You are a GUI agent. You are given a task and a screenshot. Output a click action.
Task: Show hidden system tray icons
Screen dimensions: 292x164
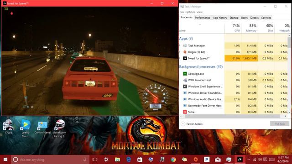249,159
